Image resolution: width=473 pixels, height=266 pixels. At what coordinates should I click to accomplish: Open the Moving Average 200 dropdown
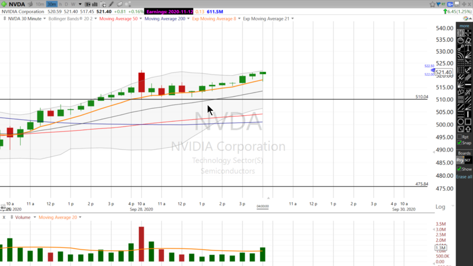click(188, 19)
